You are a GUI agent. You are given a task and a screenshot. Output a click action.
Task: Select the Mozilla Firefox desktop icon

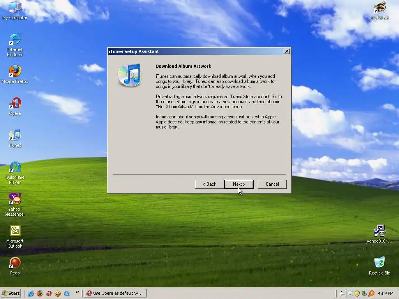(x=15, y=74)
